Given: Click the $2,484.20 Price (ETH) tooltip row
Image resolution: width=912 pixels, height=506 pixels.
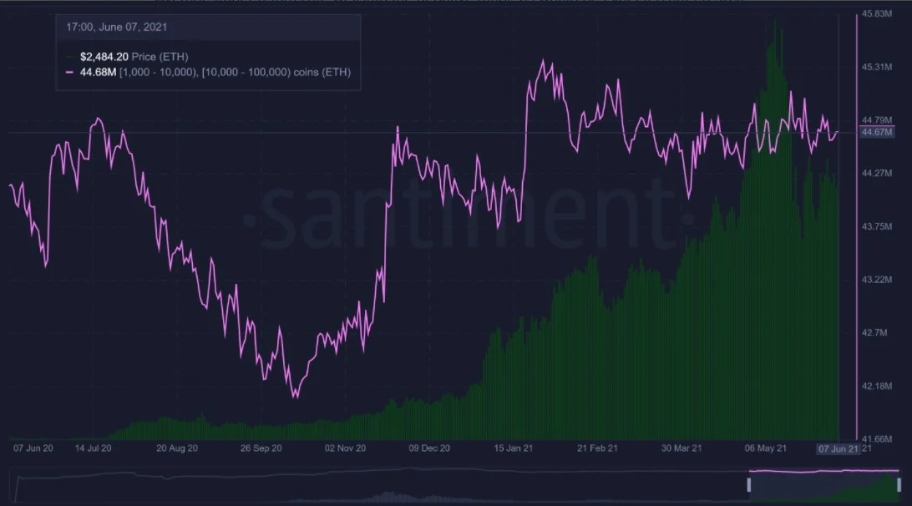Looking at the screenshot, I should click(x=134, y=56).
